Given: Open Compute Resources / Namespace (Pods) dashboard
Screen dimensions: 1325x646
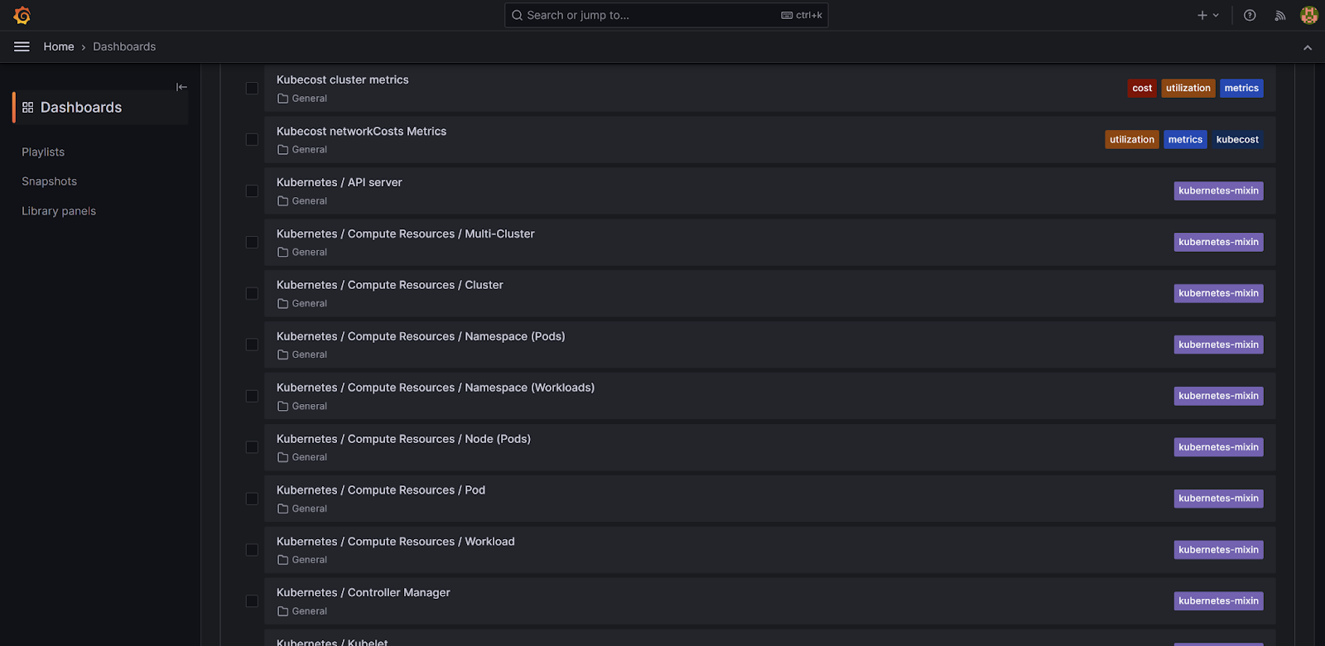Looking at the screenshot, I should [x=421, y=336].
